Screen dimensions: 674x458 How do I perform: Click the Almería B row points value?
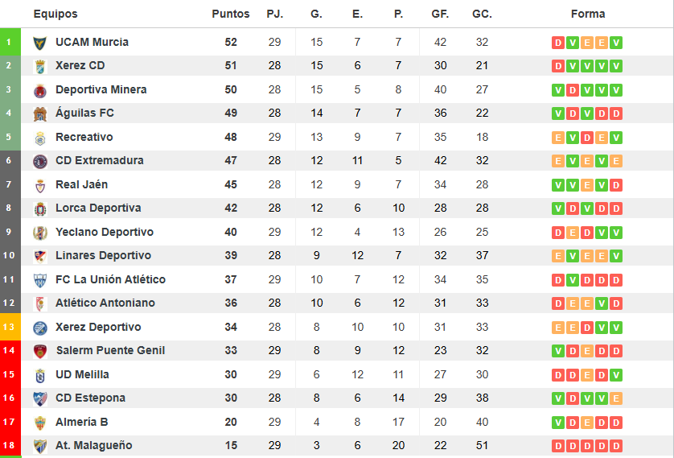coord(231,422)
